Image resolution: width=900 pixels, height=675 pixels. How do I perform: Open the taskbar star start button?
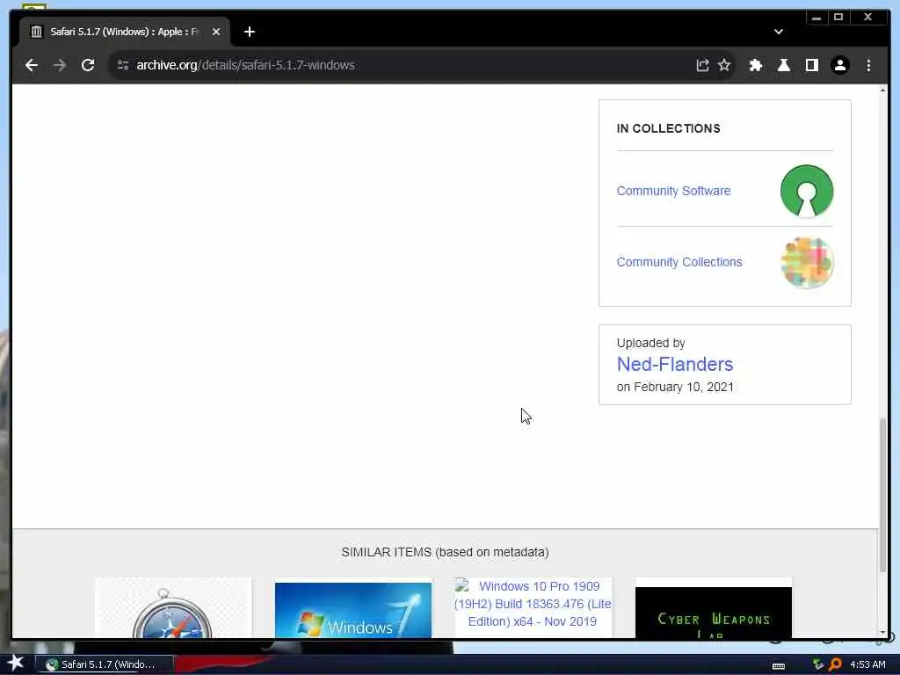pos(16,663)
